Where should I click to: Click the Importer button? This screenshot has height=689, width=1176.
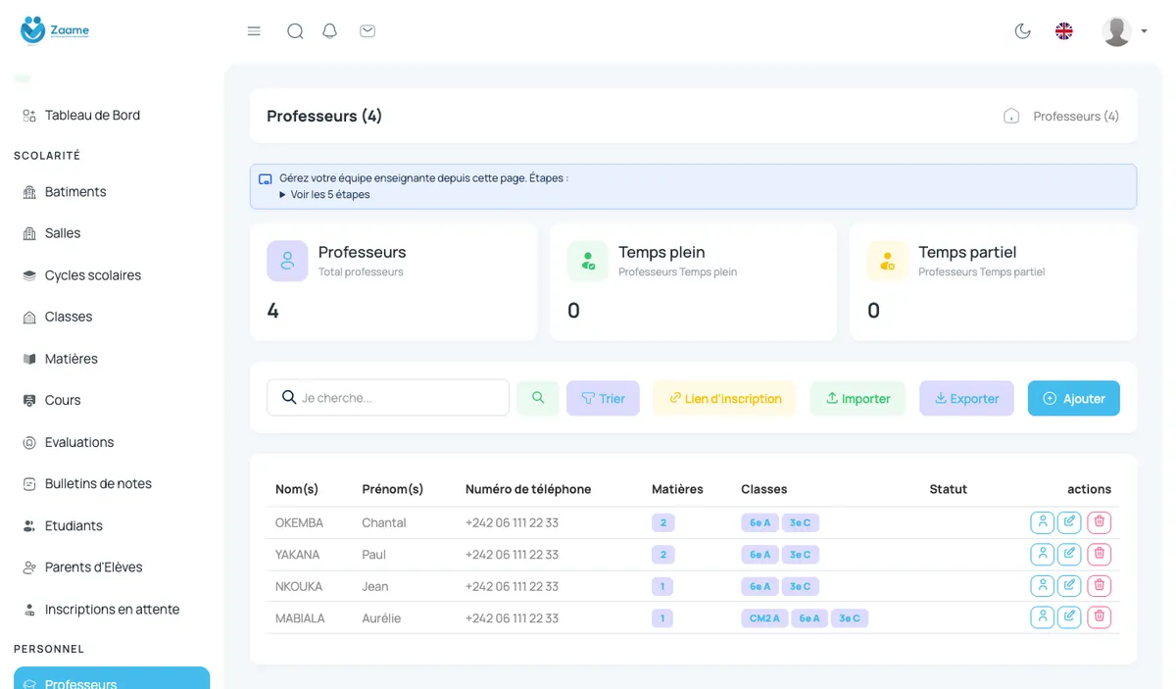(x=857, y=398)
